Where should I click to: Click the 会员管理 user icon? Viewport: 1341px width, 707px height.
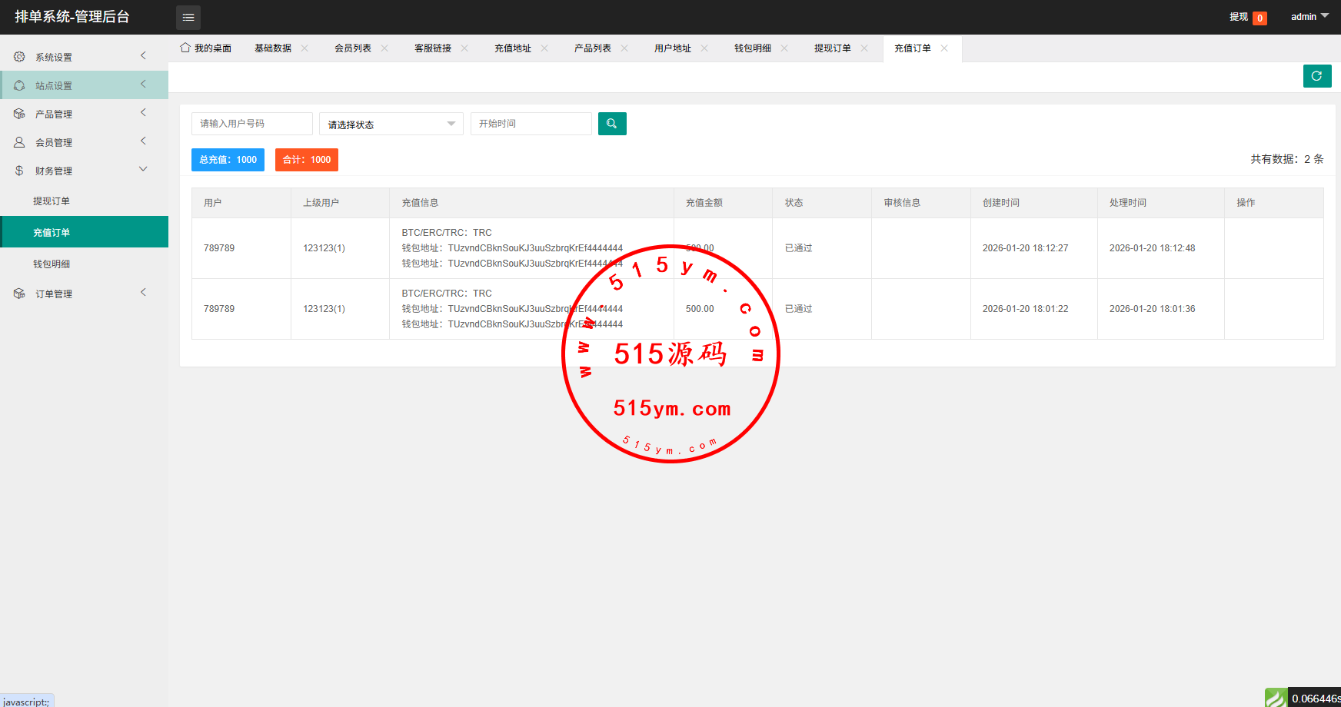pos(19,142)
